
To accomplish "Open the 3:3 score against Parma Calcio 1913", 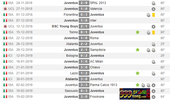I will pyautogui.click(x=84, y=85).
